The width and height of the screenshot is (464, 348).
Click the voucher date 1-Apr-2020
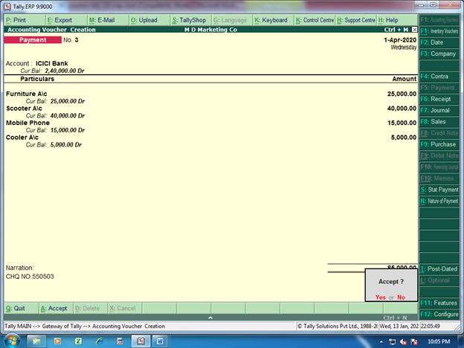point(400,40)
